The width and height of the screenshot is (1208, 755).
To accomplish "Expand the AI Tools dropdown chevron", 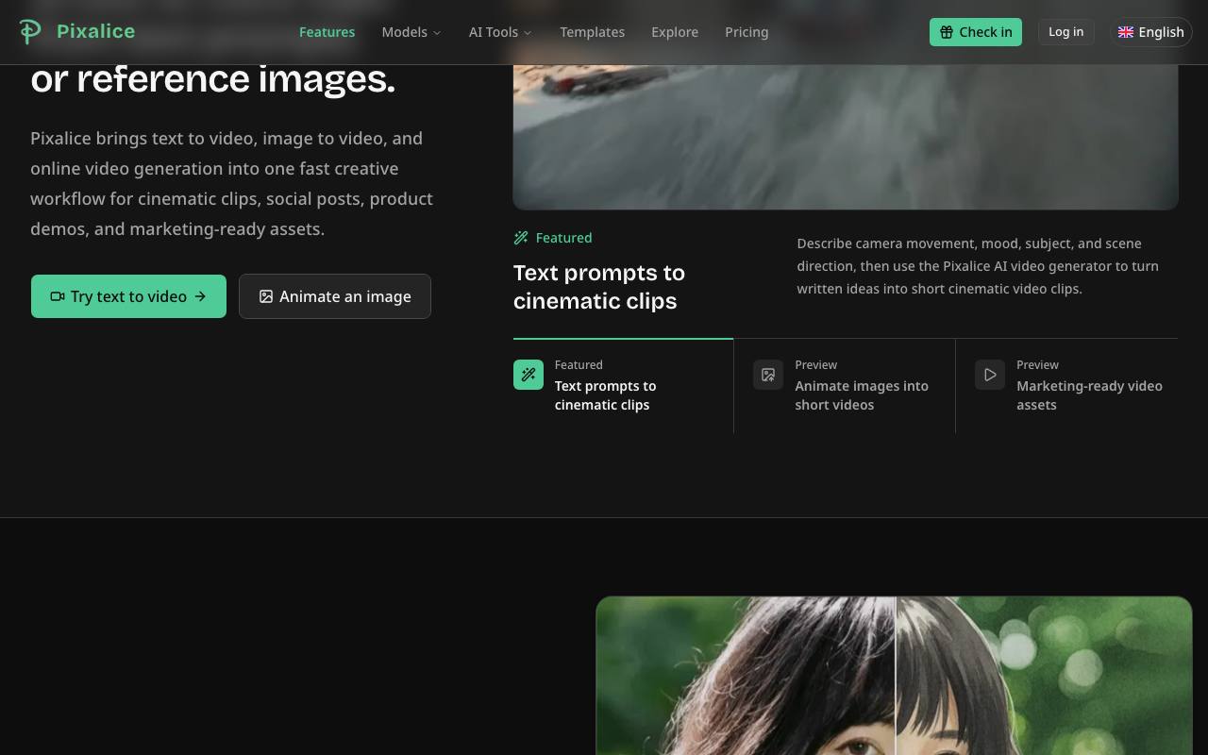I will (528, 33).
